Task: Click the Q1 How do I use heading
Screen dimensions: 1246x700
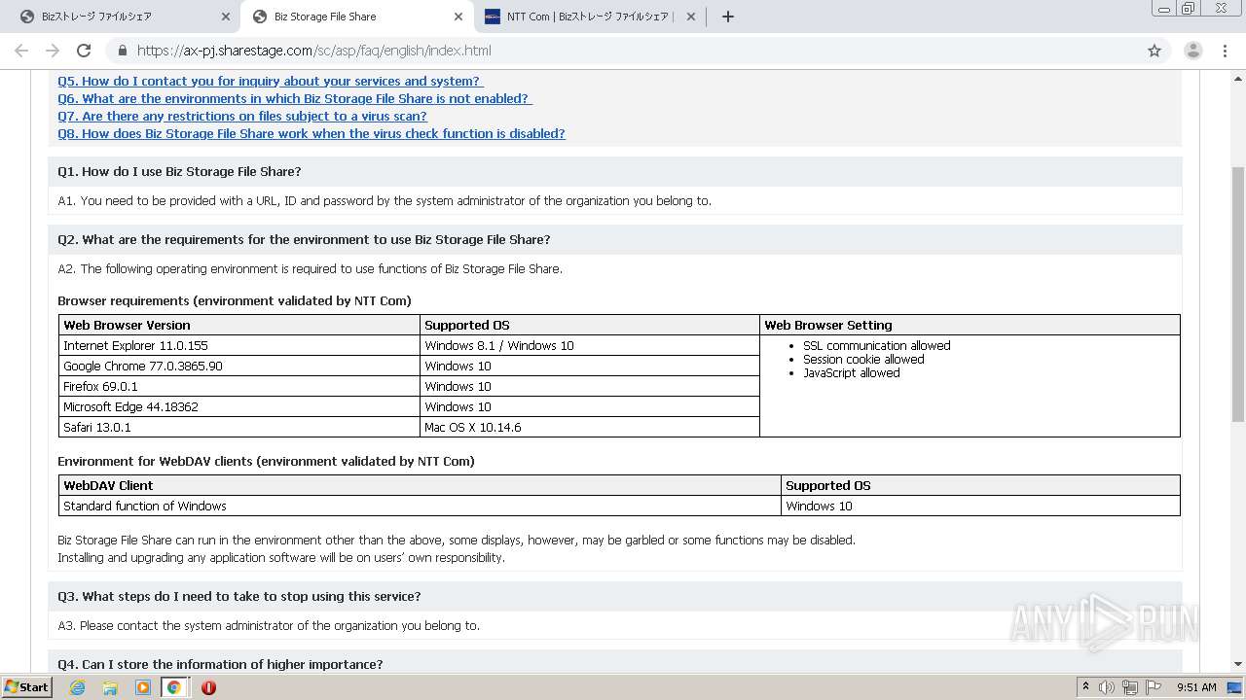Action: 179,171
